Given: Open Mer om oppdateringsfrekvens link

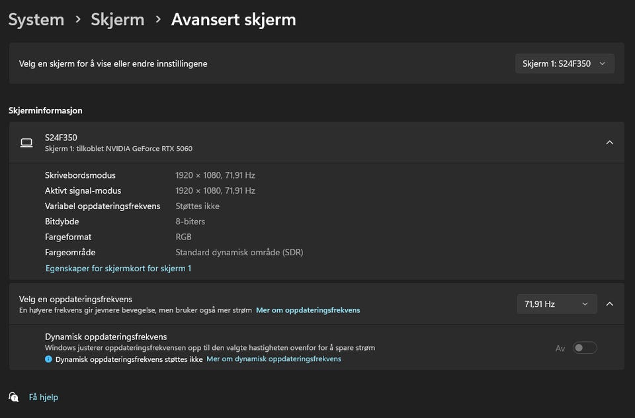Looking at the screenshot, I should [308, 310].
